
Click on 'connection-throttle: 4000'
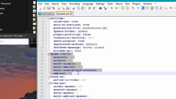pyautogui.click(x=74, y=38)
